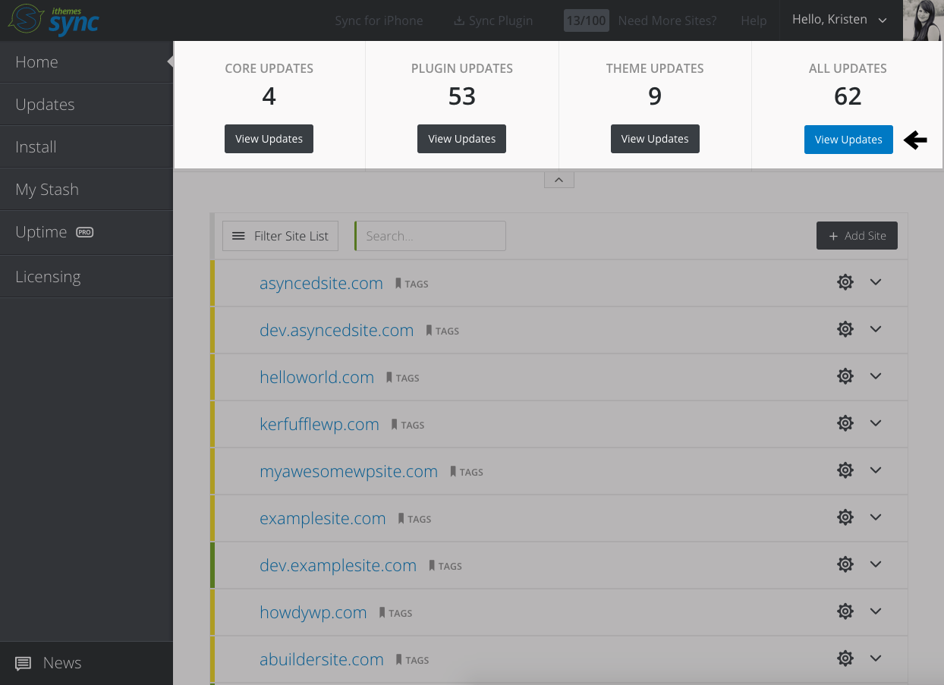Open Uptime PRO in the sidebar
The height and width of the screenshot is (685, 944).
coord(87,232)
